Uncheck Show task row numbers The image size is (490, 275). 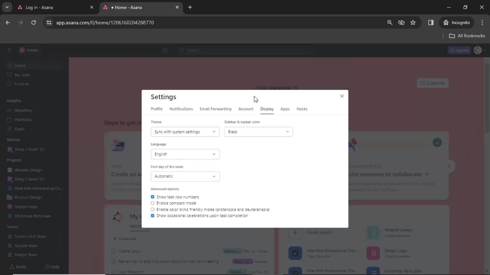click(x=152, y=197)
